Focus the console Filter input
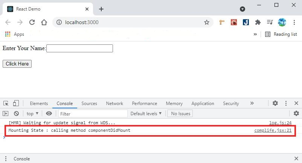Screen dimensions: 302x163 pos(93,113)
